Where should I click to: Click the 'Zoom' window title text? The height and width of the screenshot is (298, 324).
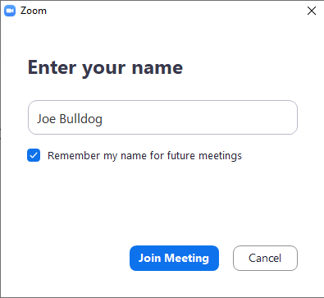click(x=34, y=11)
